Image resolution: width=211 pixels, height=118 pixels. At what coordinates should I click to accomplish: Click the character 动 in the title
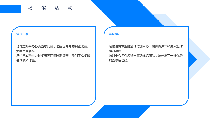tap(70, 8)
